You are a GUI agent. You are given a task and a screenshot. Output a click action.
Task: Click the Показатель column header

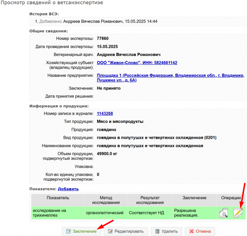(x=58, y=198)
